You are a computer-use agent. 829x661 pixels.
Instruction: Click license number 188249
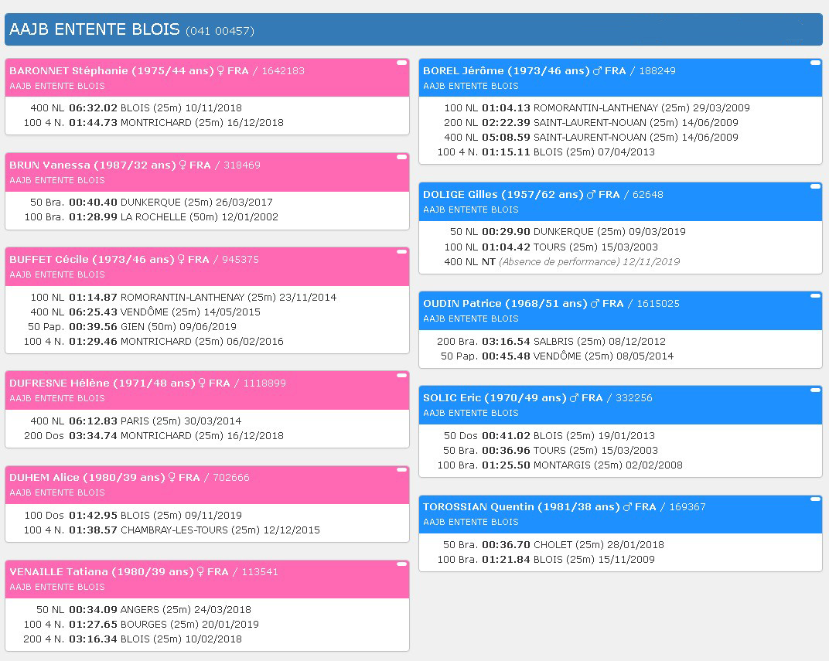click(657, 71)
